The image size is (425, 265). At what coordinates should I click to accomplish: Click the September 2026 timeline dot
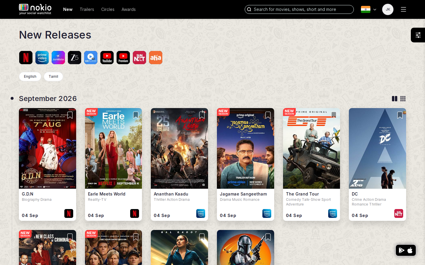(x=12, y=98)
